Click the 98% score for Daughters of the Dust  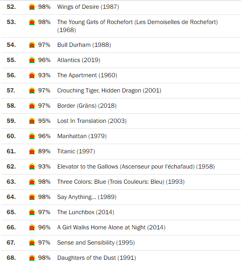(x=44, y=258)
